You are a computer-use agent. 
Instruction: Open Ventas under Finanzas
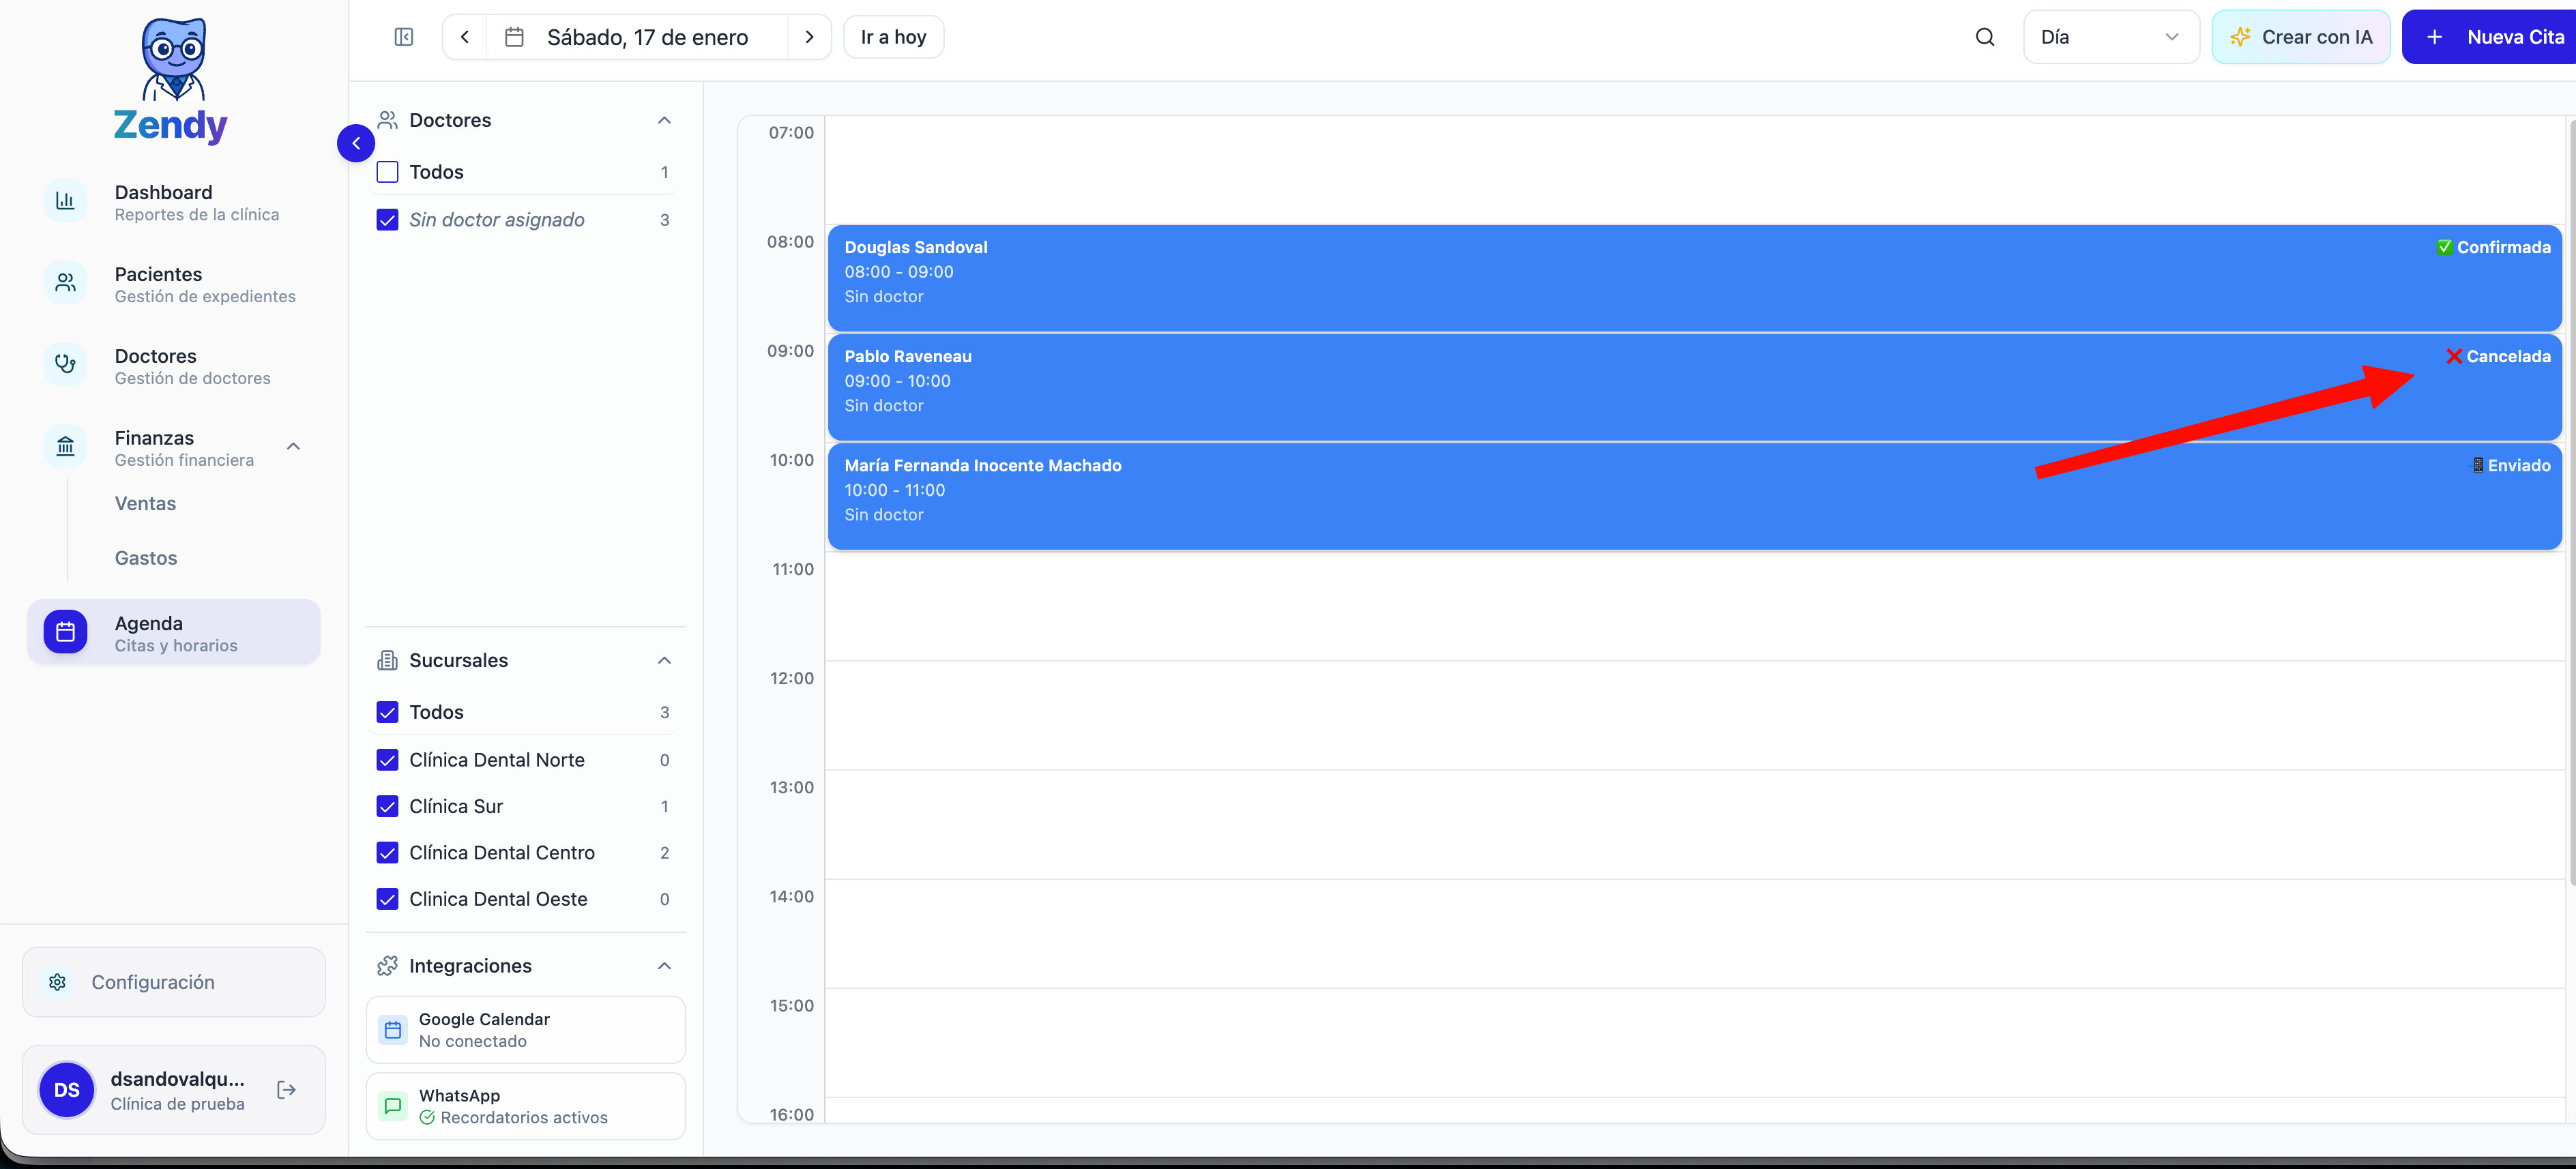pyautogui.click(x=145, y=504)
